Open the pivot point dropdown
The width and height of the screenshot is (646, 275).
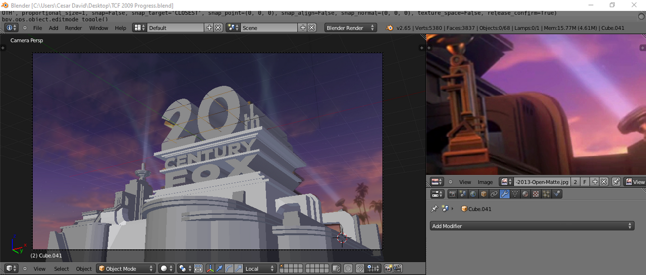(x=185, y=268)
